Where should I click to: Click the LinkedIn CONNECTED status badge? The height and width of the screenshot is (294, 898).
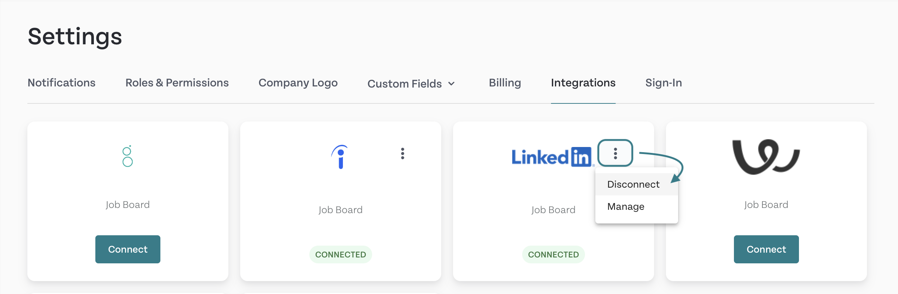coord(553,254)
